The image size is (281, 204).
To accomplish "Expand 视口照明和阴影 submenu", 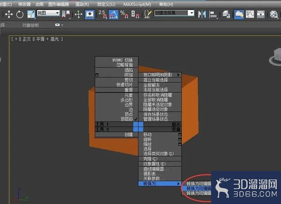I will click(160, 75).
